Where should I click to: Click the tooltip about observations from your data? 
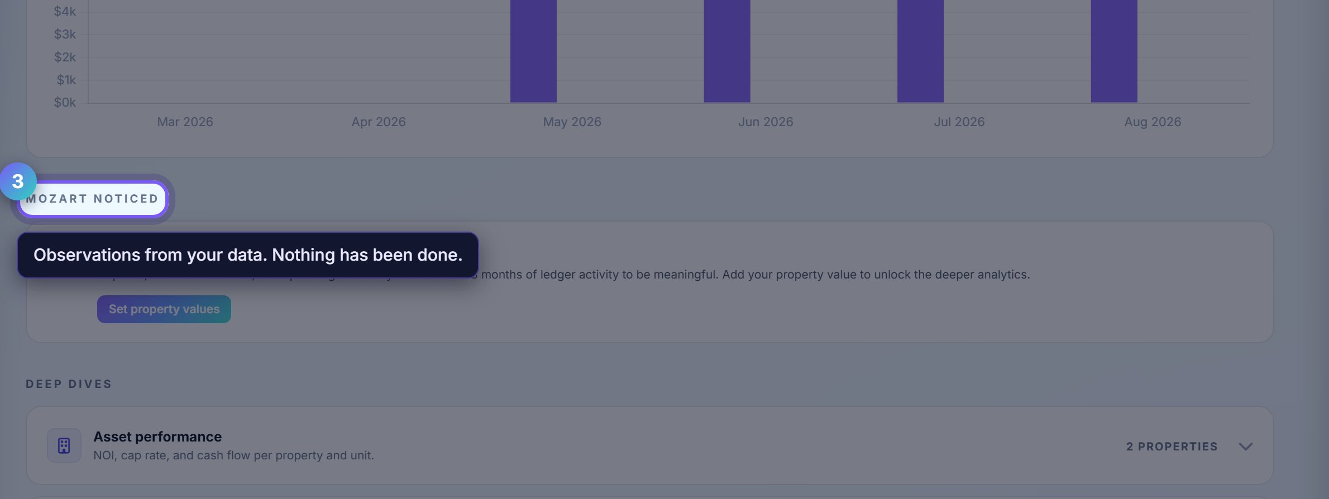248,255
